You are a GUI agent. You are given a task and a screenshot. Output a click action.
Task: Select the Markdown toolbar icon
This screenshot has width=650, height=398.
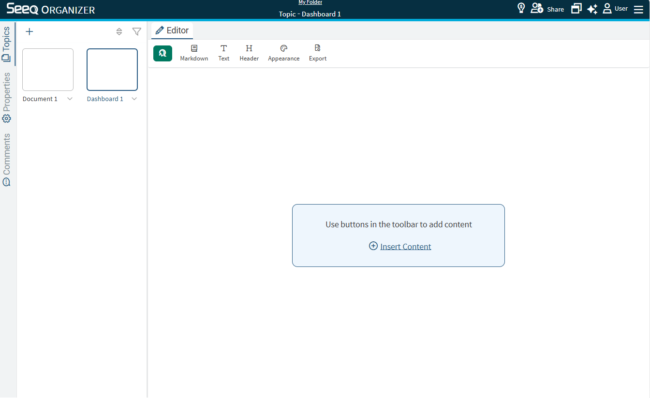coord(194,52)
